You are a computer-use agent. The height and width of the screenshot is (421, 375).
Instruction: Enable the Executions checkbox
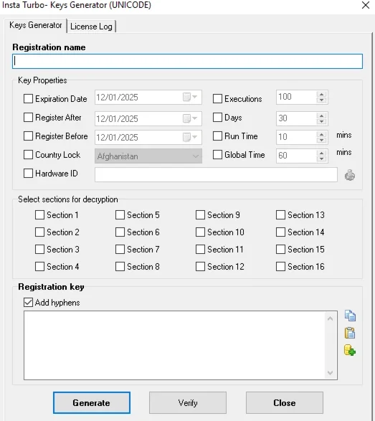point(217,99)
